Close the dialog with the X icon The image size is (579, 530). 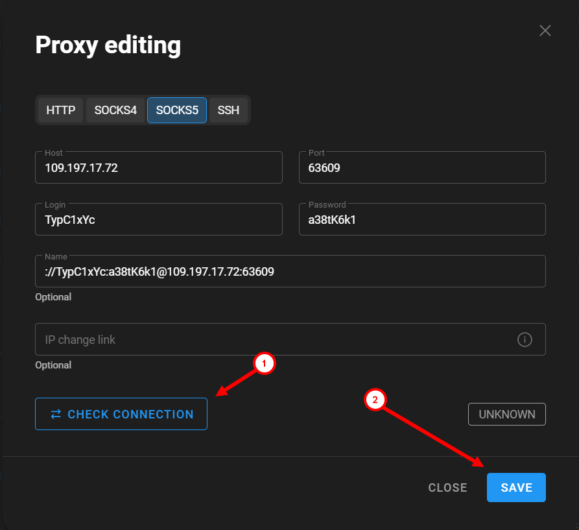click(x=545, y=30)
